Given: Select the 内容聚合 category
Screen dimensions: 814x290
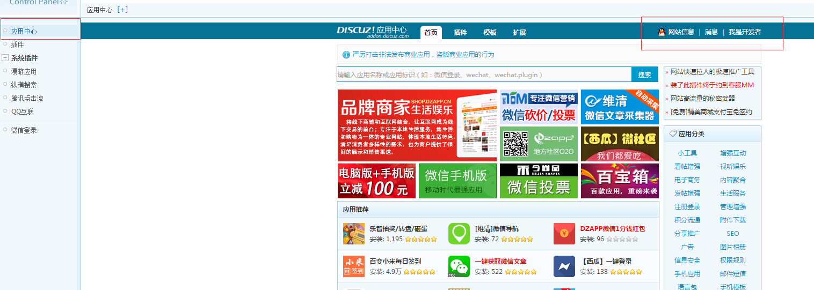Looking at the screenshot, I should point(733,180).
